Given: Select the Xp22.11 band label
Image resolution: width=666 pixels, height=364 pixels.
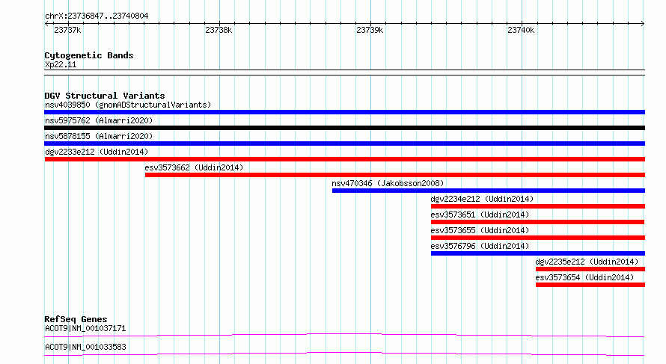Looking at the screenshot, I should coord(61,64).
